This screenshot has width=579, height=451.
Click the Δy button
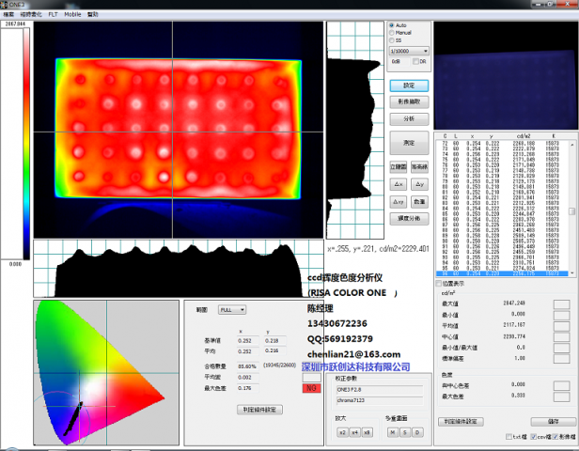pos(419,185)
